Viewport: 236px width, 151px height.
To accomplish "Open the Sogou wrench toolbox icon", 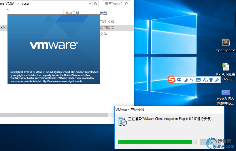I will point(217,80).
